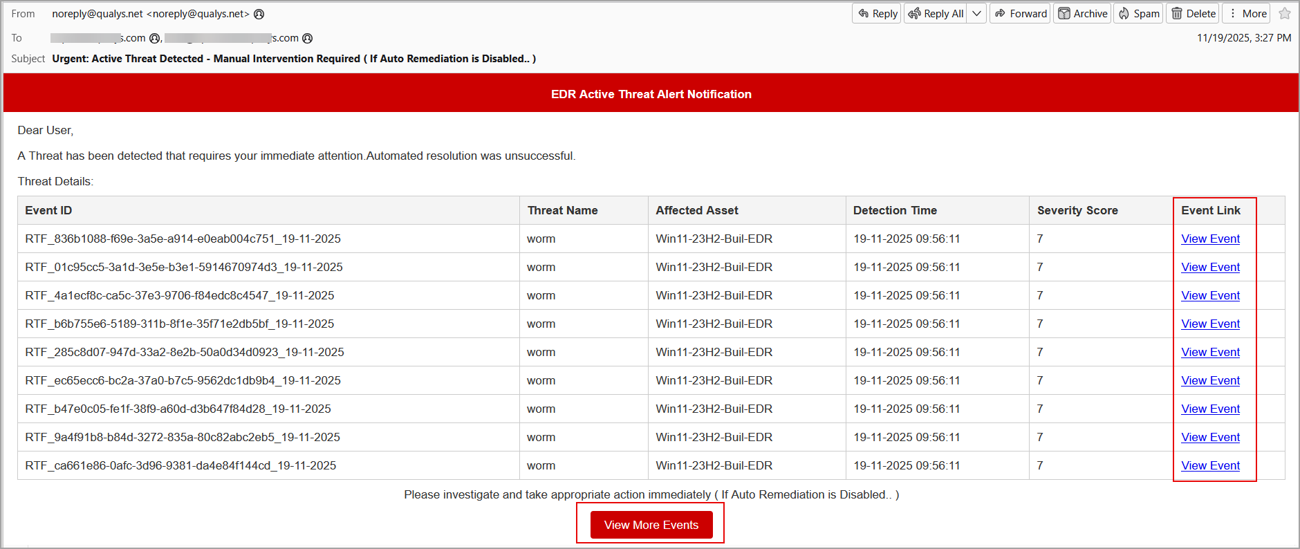Mark the email as Spam
The height and width of the screenshot is (549, 1300).
[1139, 14]
